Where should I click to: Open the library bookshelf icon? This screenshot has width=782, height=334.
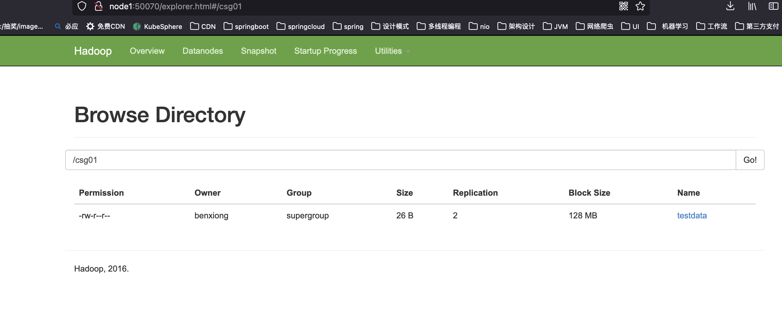tap(752, 6)
